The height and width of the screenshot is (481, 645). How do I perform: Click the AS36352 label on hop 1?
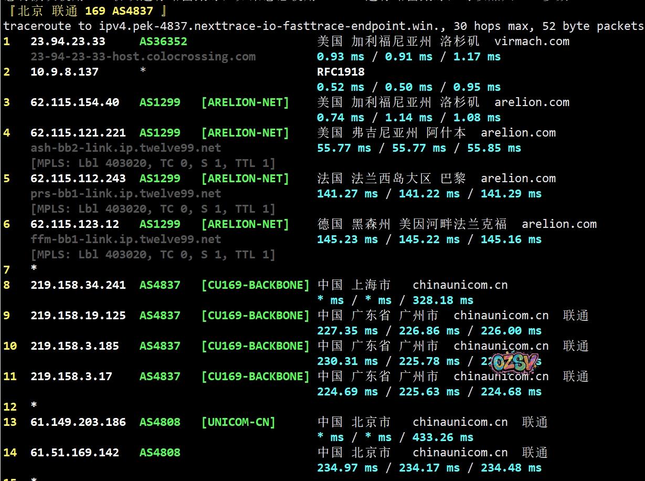point(163,41)
